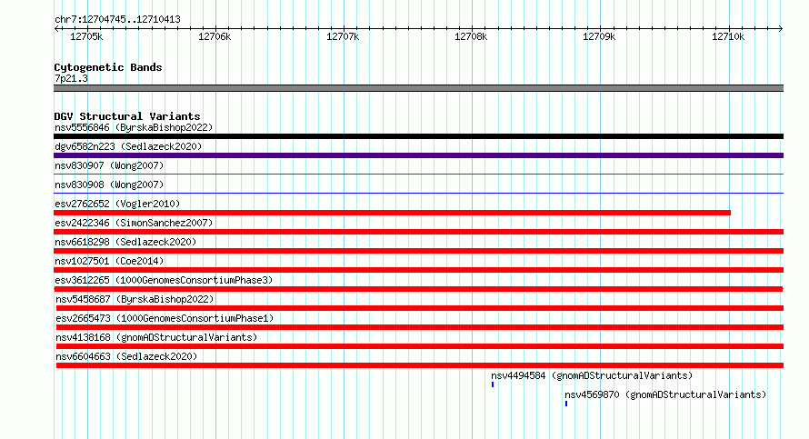The width and height of the screenshot is (809, 439).
Task: Click the nsv6604663 (Sedlazeck2020) label
Action: (126, 356)
